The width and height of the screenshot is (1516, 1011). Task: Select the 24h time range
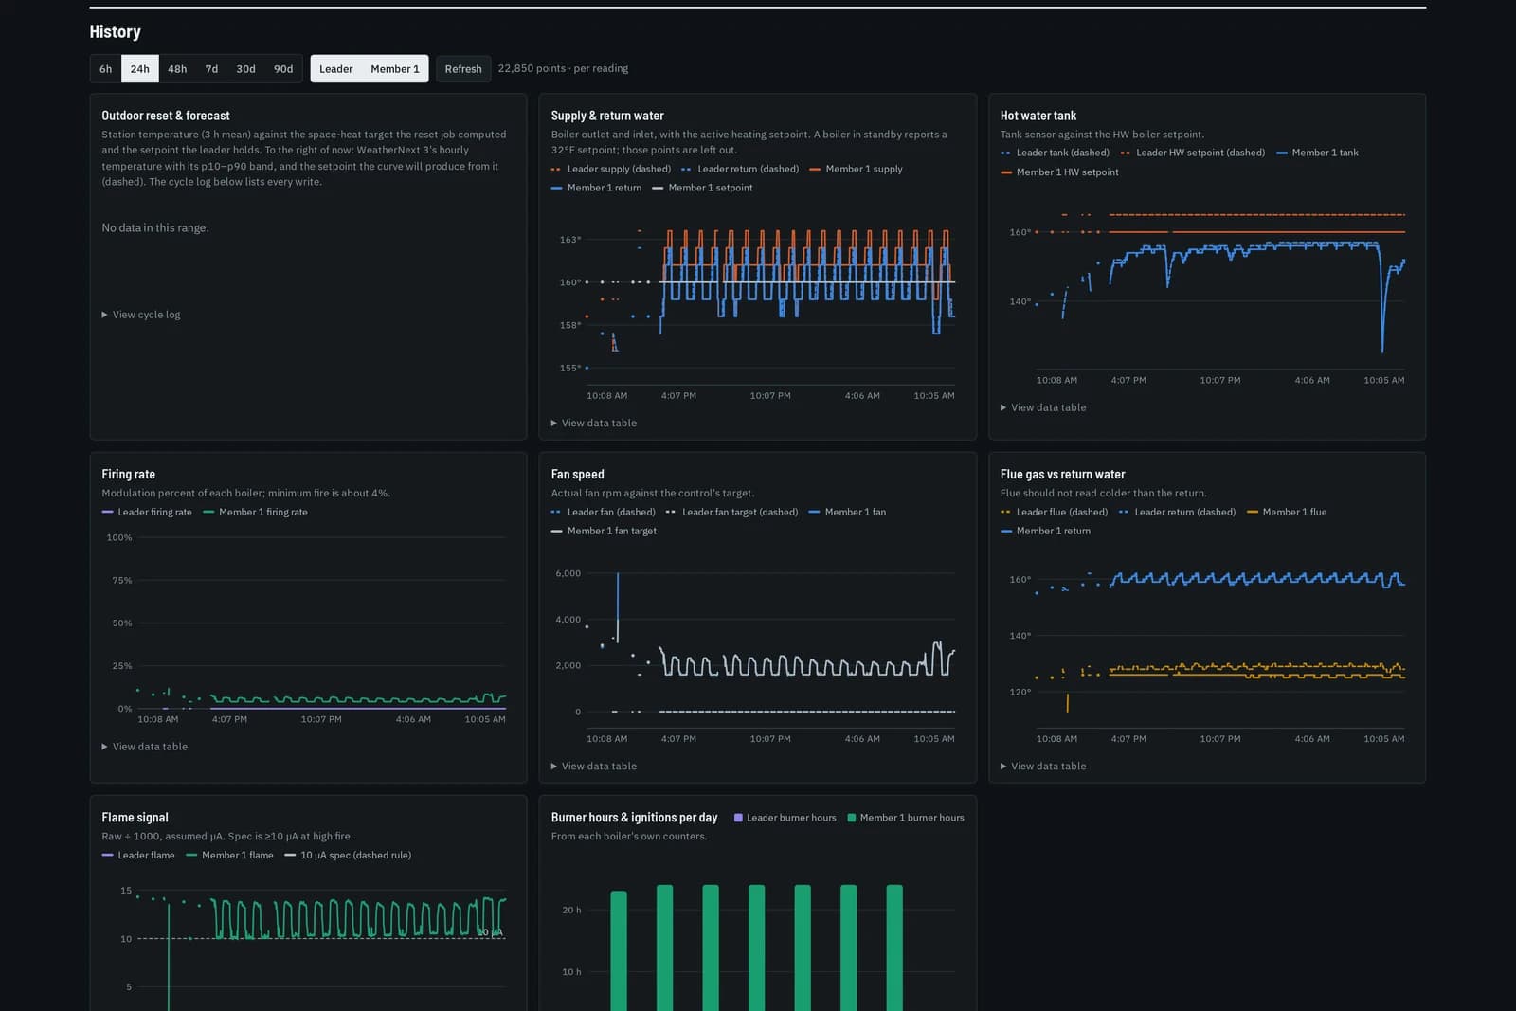coord(140,69)
